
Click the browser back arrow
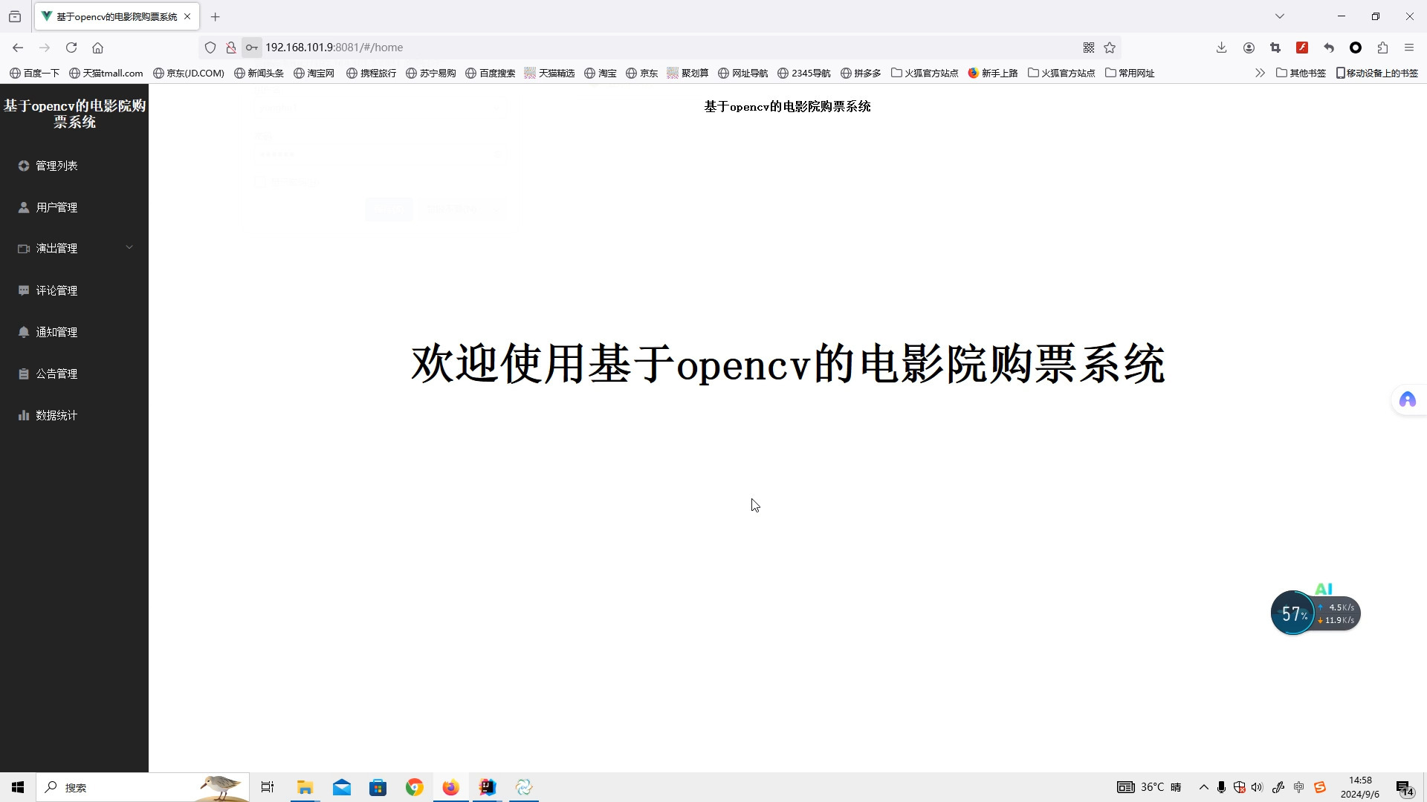[18, 48]
